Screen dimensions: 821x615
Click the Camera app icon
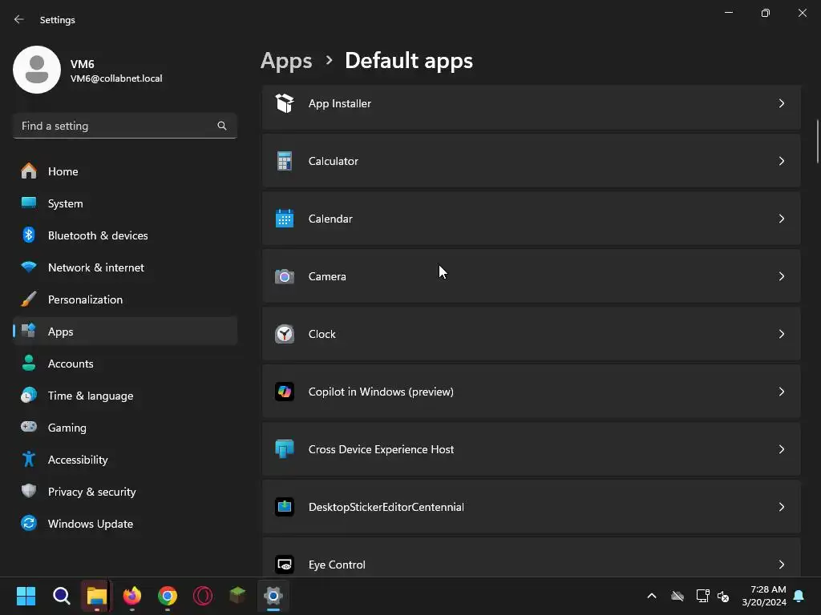click(x=285, y=276)
